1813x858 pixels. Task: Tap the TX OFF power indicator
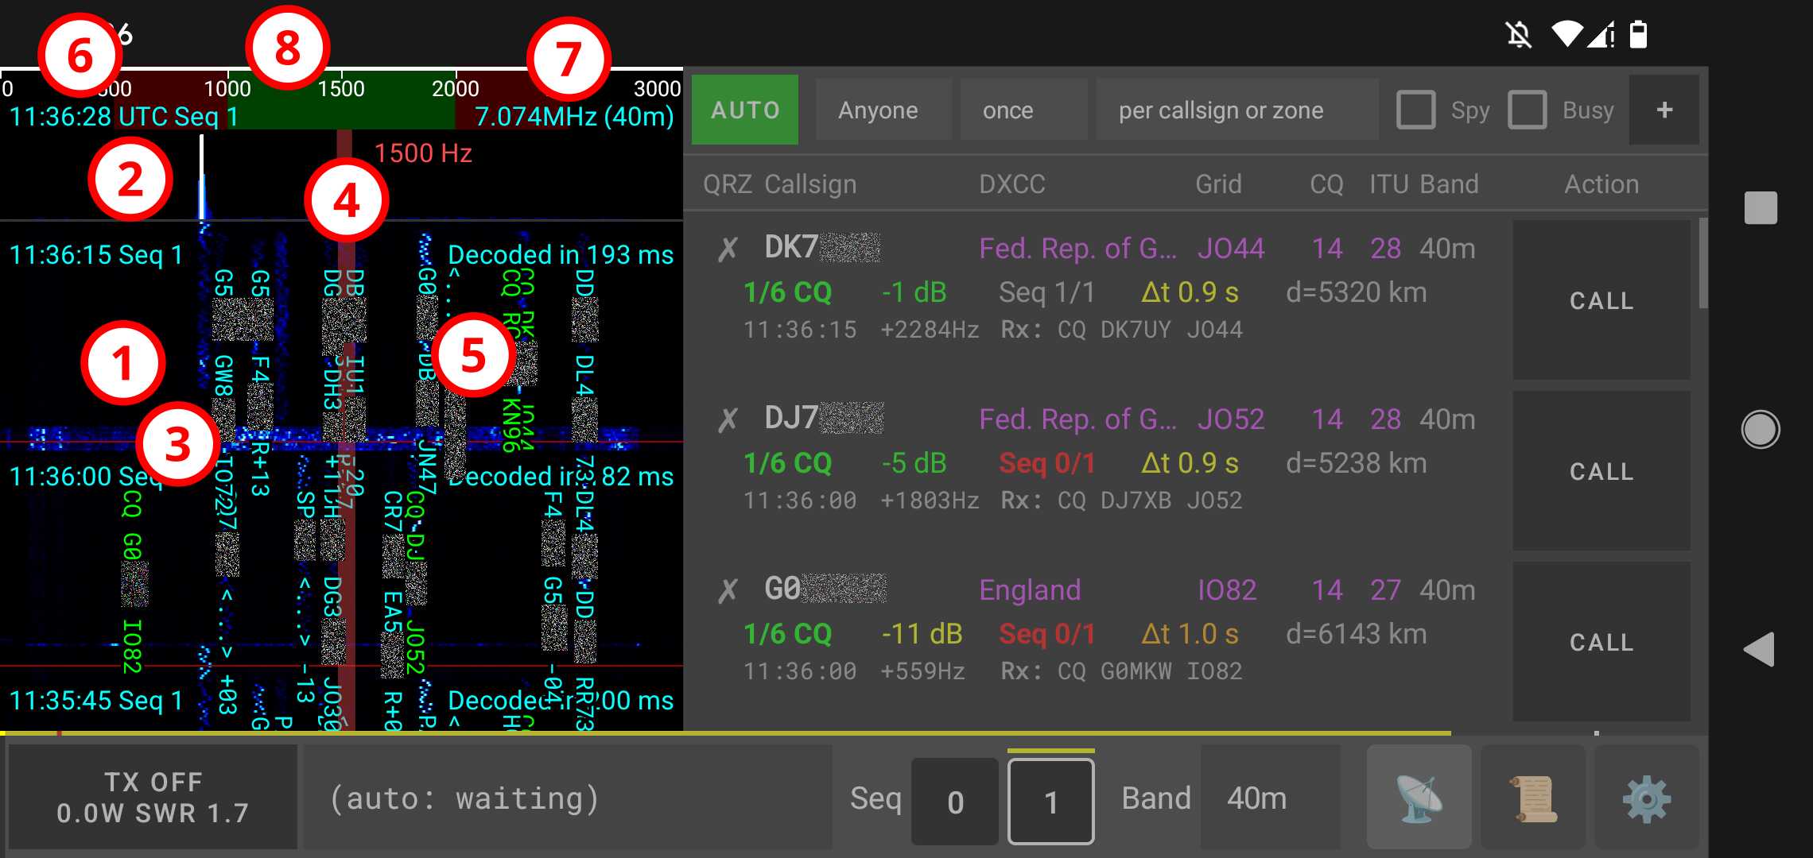(151, 797)
